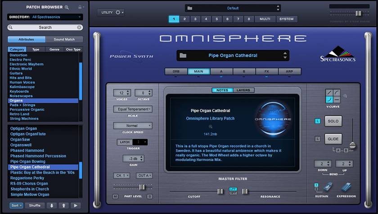Toggle the LATCH button
The height and width of the screenshot is (214, 378).
[x=125, y=142]
